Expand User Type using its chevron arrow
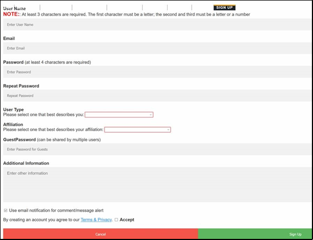313x240 pixels. tap(151, 115)
